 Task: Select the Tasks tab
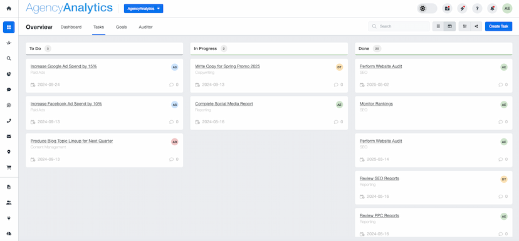tap(98, 27)
